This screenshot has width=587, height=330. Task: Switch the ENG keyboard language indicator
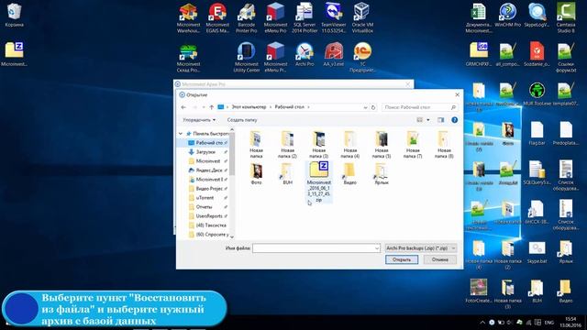coord(549,322)
